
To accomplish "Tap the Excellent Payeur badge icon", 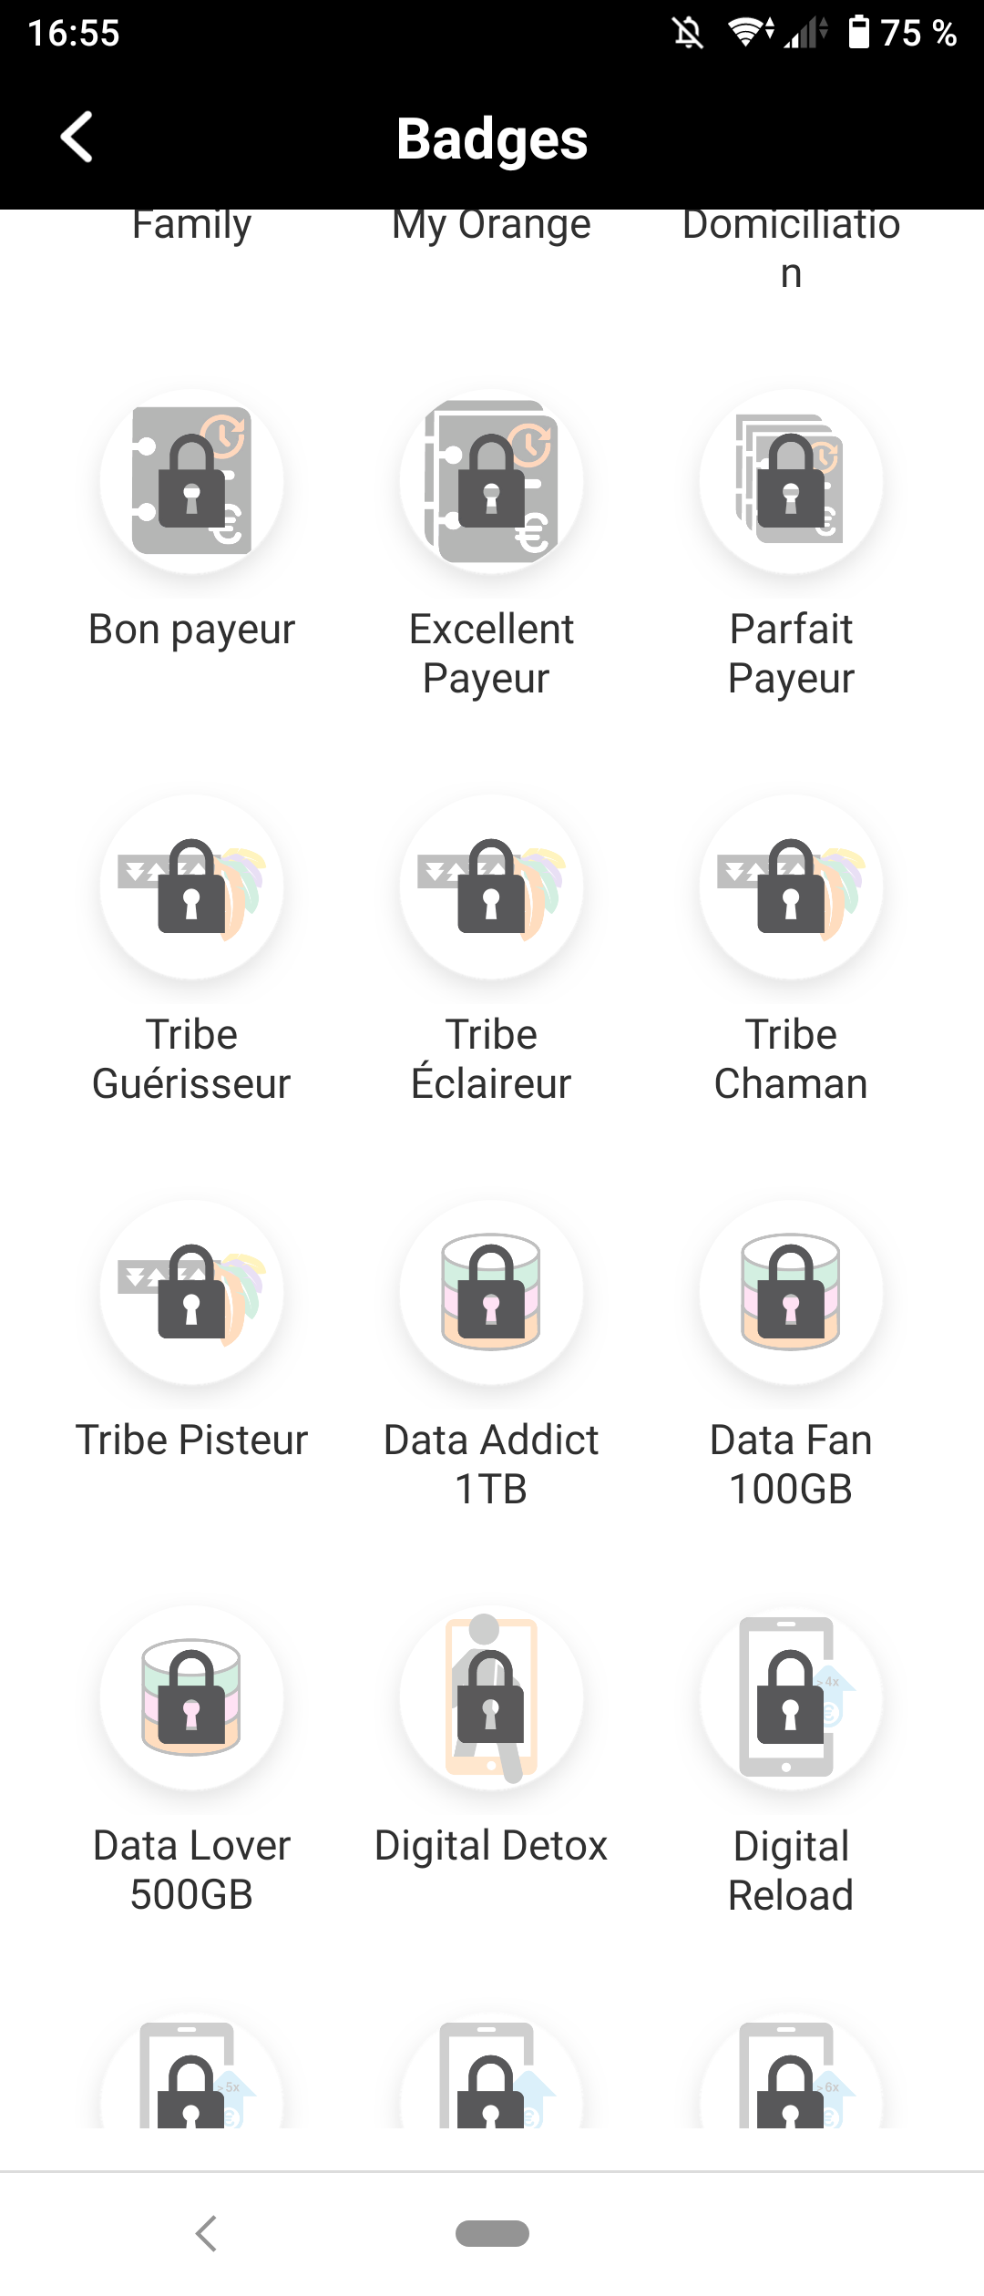I will tap(491, 481).
